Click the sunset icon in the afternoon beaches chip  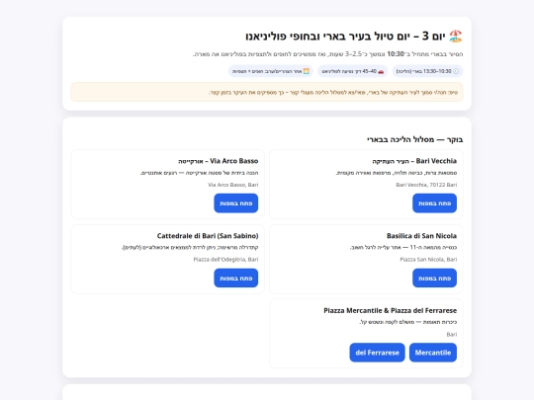pos(307,71)
